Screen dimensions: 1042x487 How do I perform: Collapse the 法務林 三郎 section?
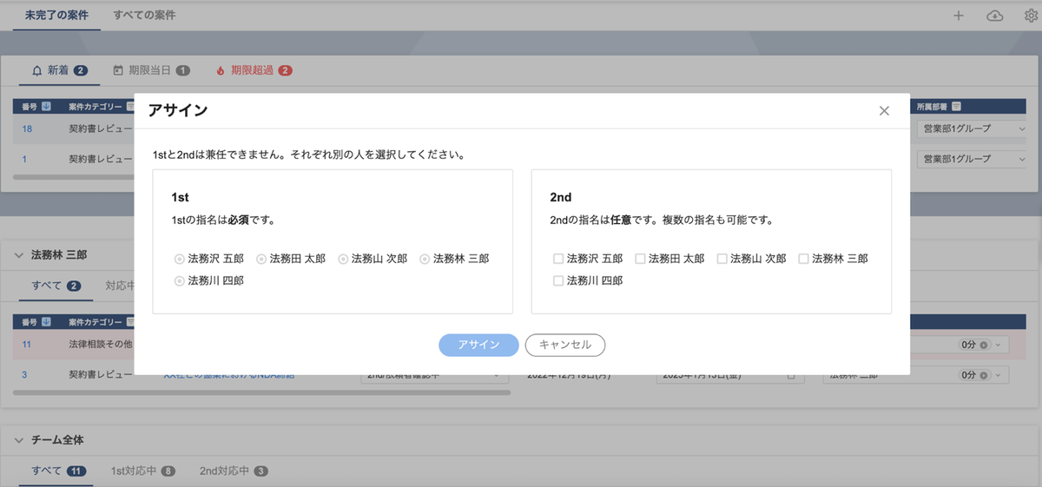19,255
